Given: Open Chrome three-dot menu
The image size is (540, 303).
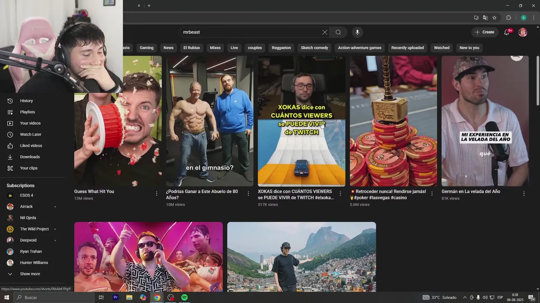Looking at the screenshot, I should click(534, 18).
